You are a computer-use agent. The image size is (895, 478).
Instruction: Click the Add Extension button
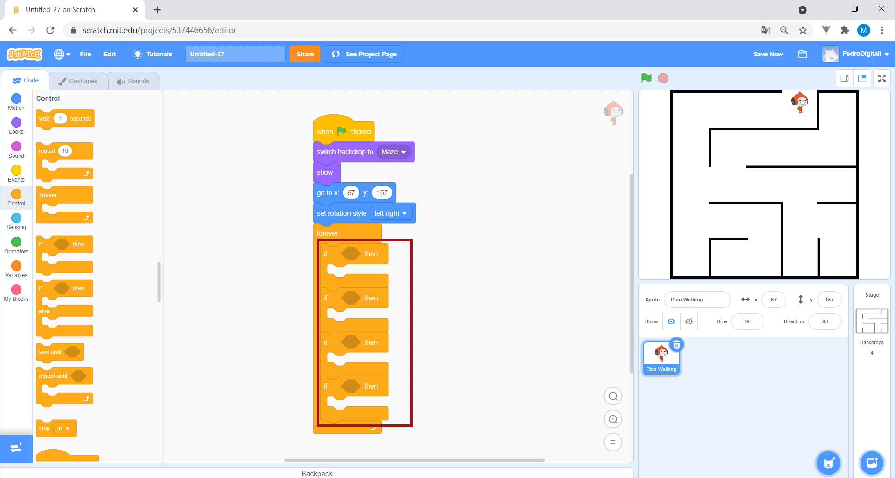16,448
